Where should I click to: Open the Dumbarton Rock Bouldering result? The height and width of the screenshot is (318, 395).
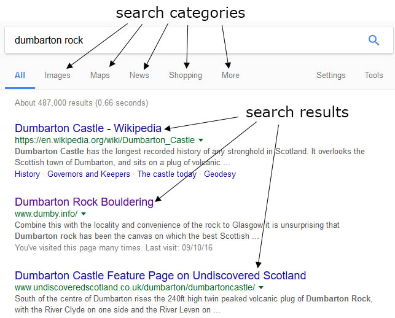pyautogui.click(x=84, y=202)
